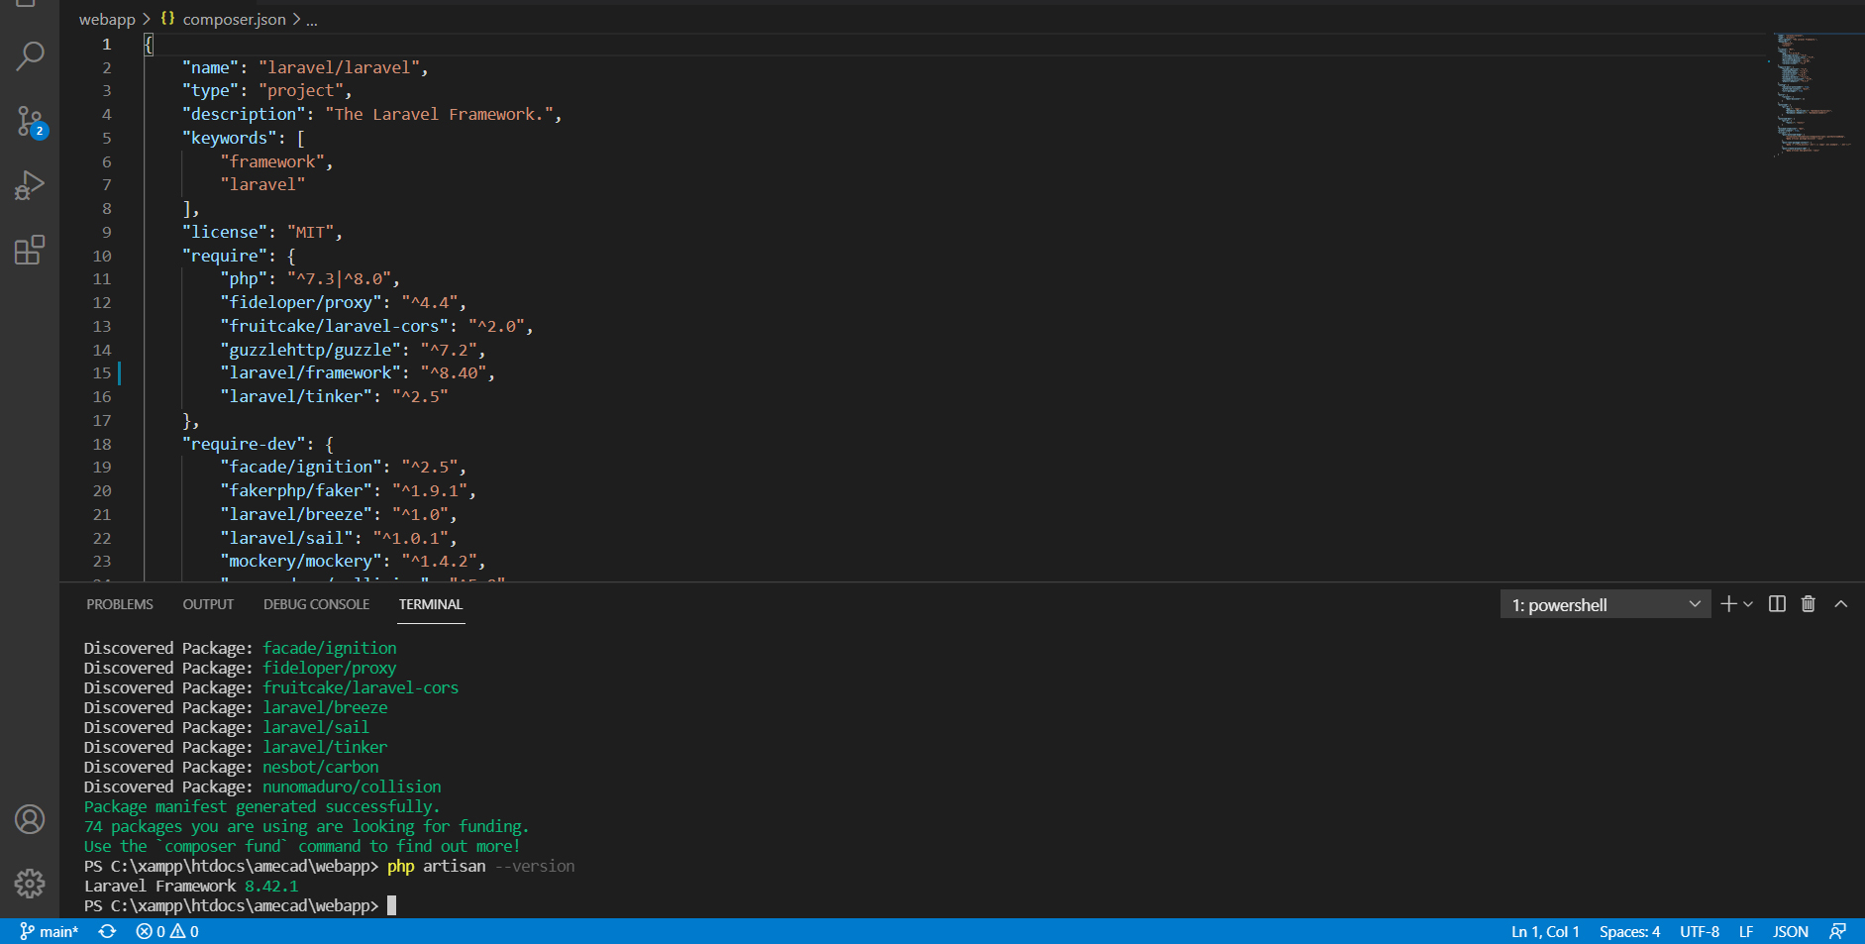Switch to the OUTPUT tab
This screenshot has width=1865, height=944.
(208, 604)
